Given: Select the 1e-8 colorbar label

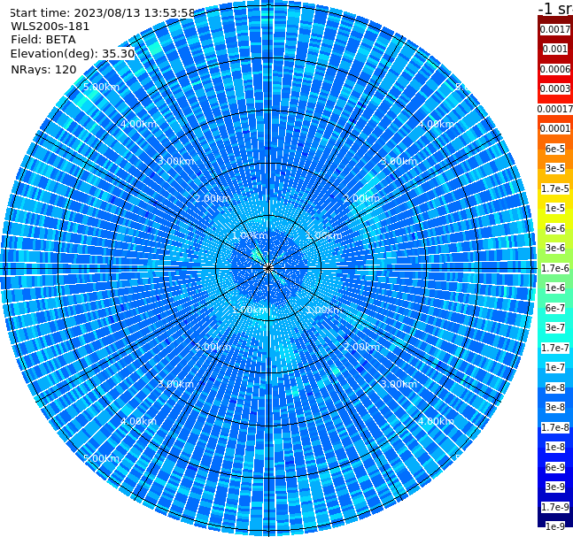Looking at the screenshot, I should pos(555,447).
